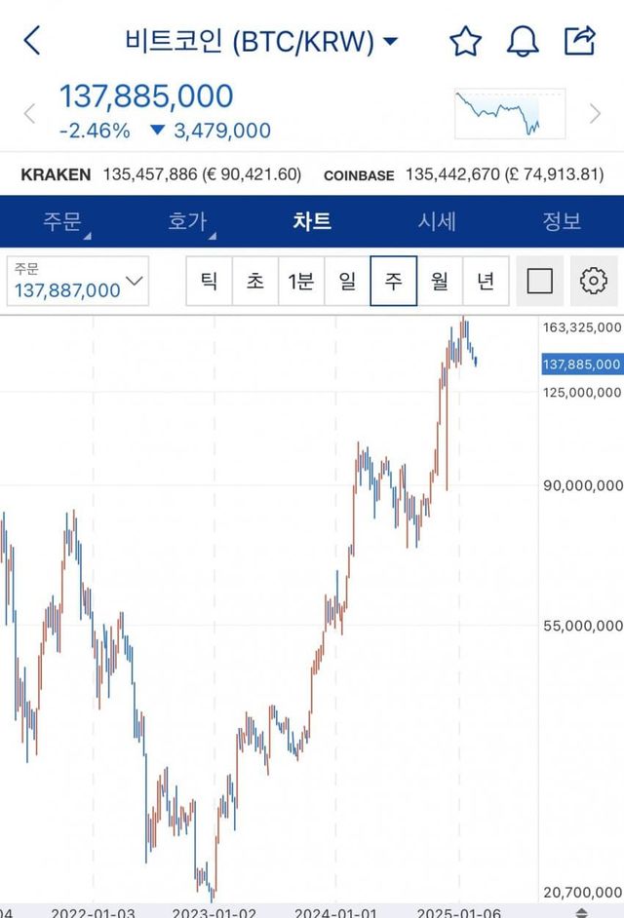Click current price label 137,885,000 on axis

581,364
